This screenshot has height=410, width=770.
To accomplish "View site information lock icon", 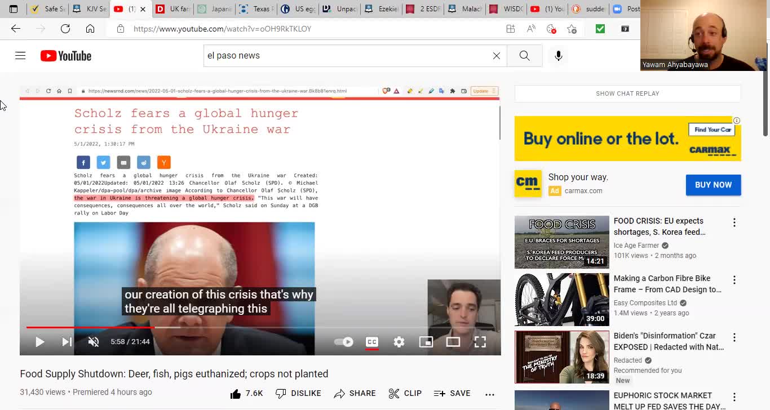I will pyautogui.click(x=120, y=29).
